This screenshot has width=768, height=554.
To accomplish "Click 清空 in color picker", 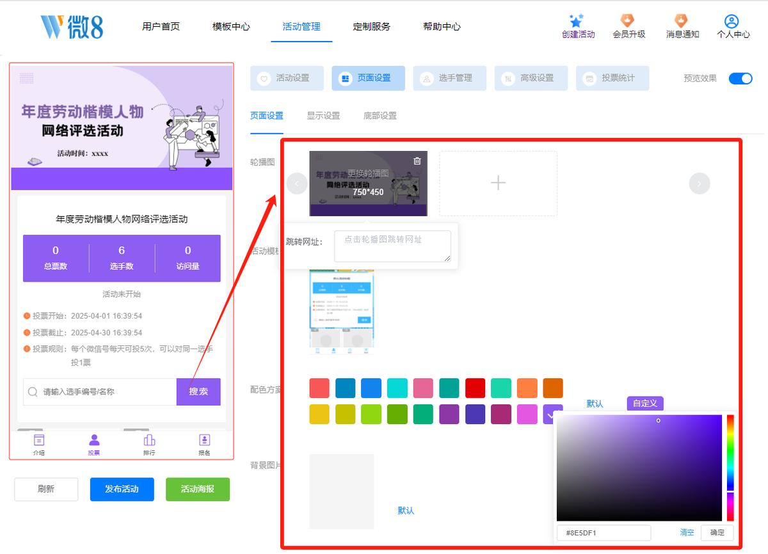I will point(687,532).
